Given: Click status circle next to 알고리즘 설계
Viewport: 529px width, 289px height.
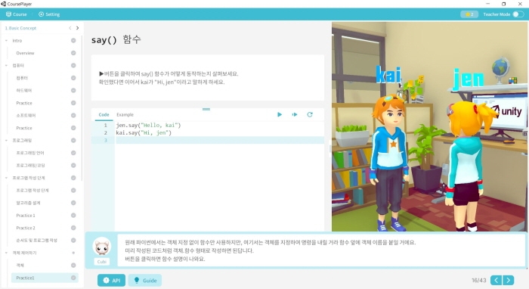Looking at the screenshot, I should tap(73, 203).
